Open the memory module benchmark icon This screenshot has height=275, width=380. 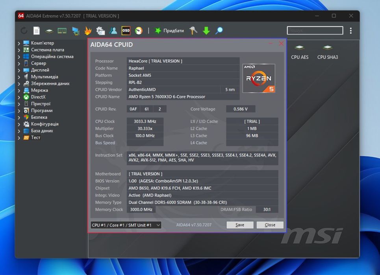tap(62, 31)
